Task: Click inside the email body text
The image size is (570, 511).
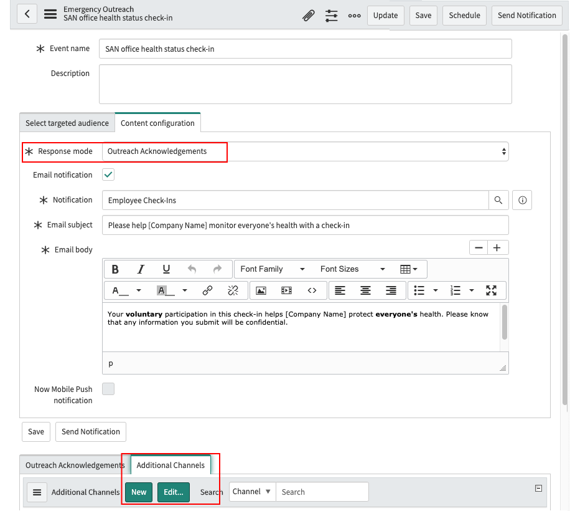Action: [x=301, y=327]
